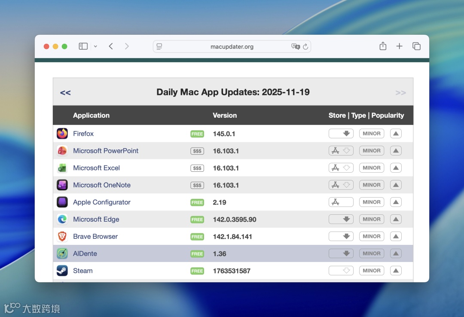Viewport: 464px width, 317px height.
Task: Click MINOR type badge for Microsoft Edge
Action: point(372,219)
